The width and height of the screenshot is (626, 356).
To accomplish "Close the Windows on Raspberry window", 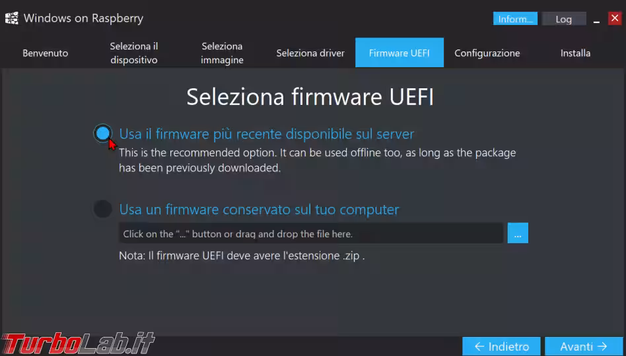I will pos(614,18).
